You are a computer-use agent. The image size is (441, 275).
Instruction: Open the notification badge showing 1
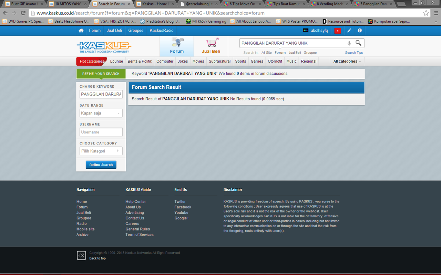pos(338,31)
